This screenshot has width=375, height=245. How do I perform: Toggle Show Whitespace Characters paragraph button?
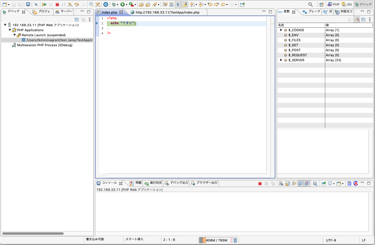178,4
